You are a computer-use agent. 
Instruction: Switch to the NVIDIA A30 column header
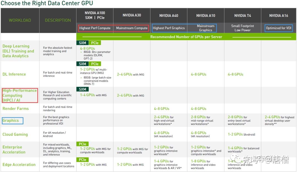coord(131,16)
